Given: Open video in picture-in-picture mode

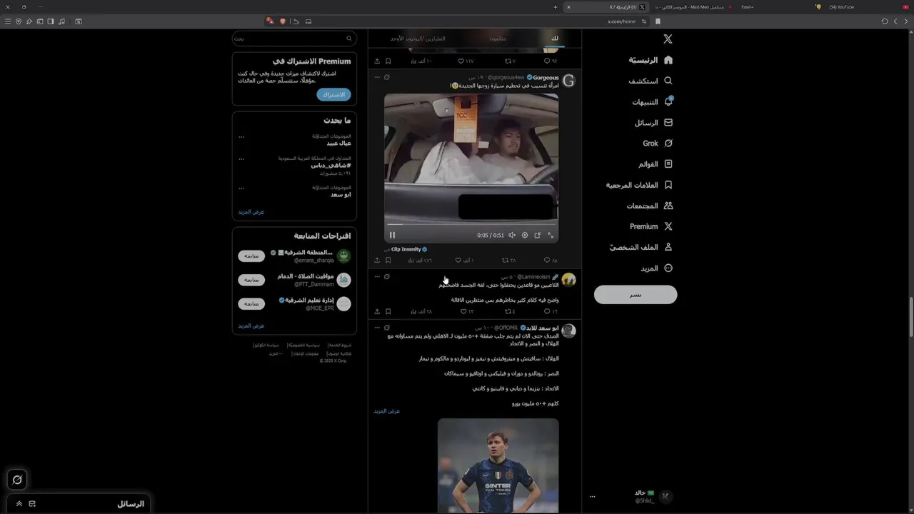Looking at the screenshot, I should coord(538,235).
